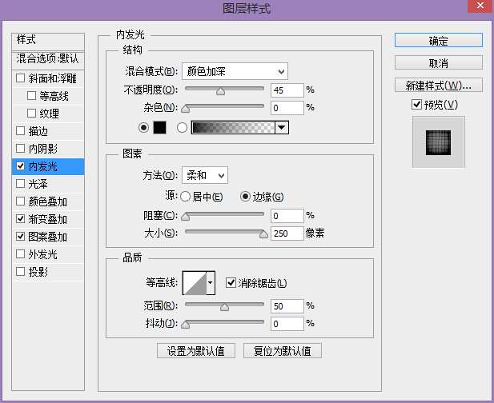Open the 渐变叠加 settings entry
Screen dimensions: 494x403
click(48, 219)
